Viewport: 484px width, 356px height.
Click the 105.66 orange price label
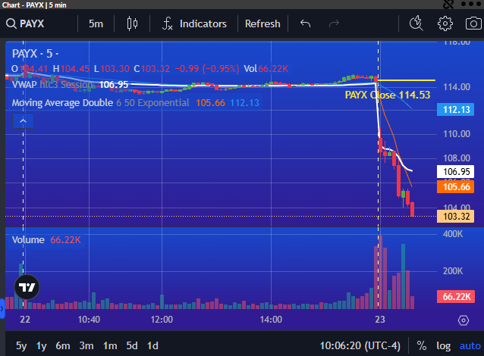tap(456, 187)
